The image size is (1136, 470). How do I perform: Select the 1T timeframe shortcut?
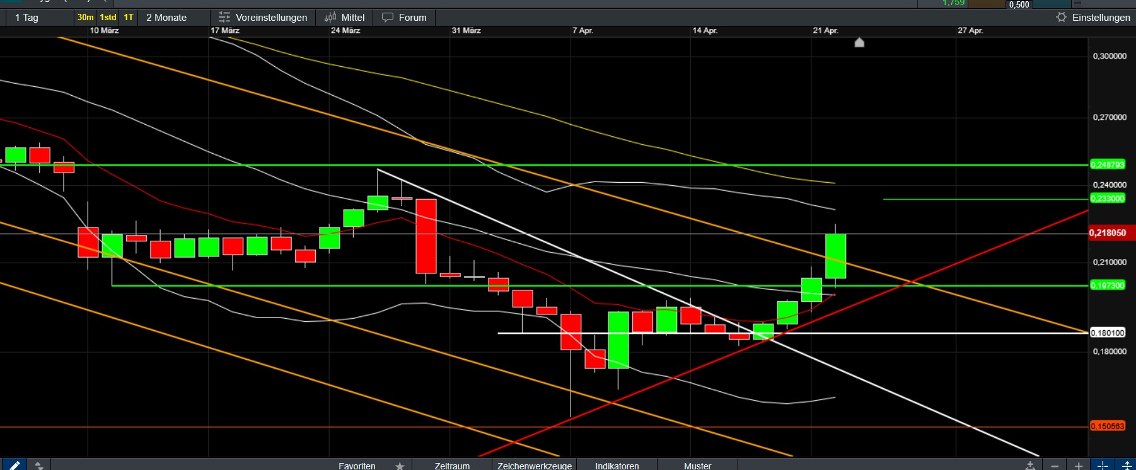129,18
